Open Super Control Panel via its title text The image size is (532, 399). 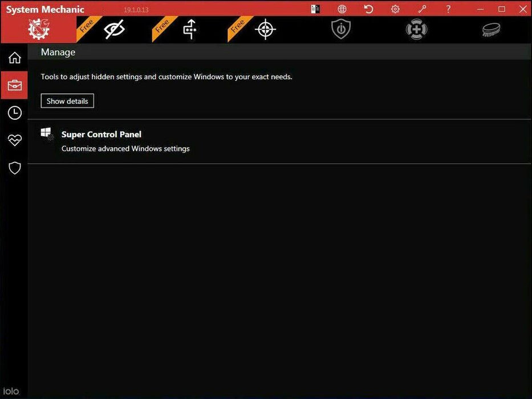pyautogui.click(x=101, y=134)
